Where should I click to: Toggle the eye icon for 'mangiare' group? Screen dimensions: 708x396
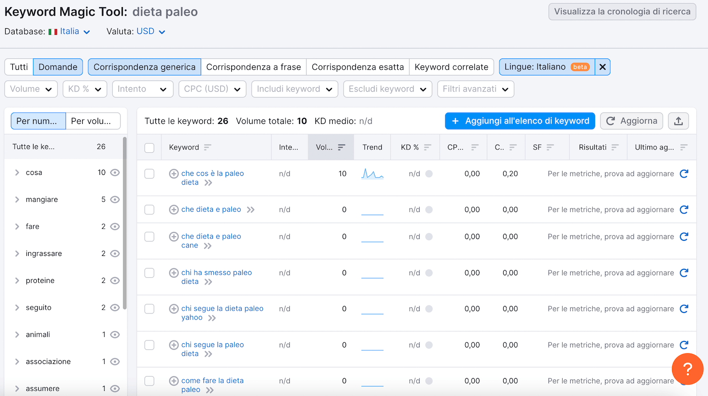tap(115, 199)
